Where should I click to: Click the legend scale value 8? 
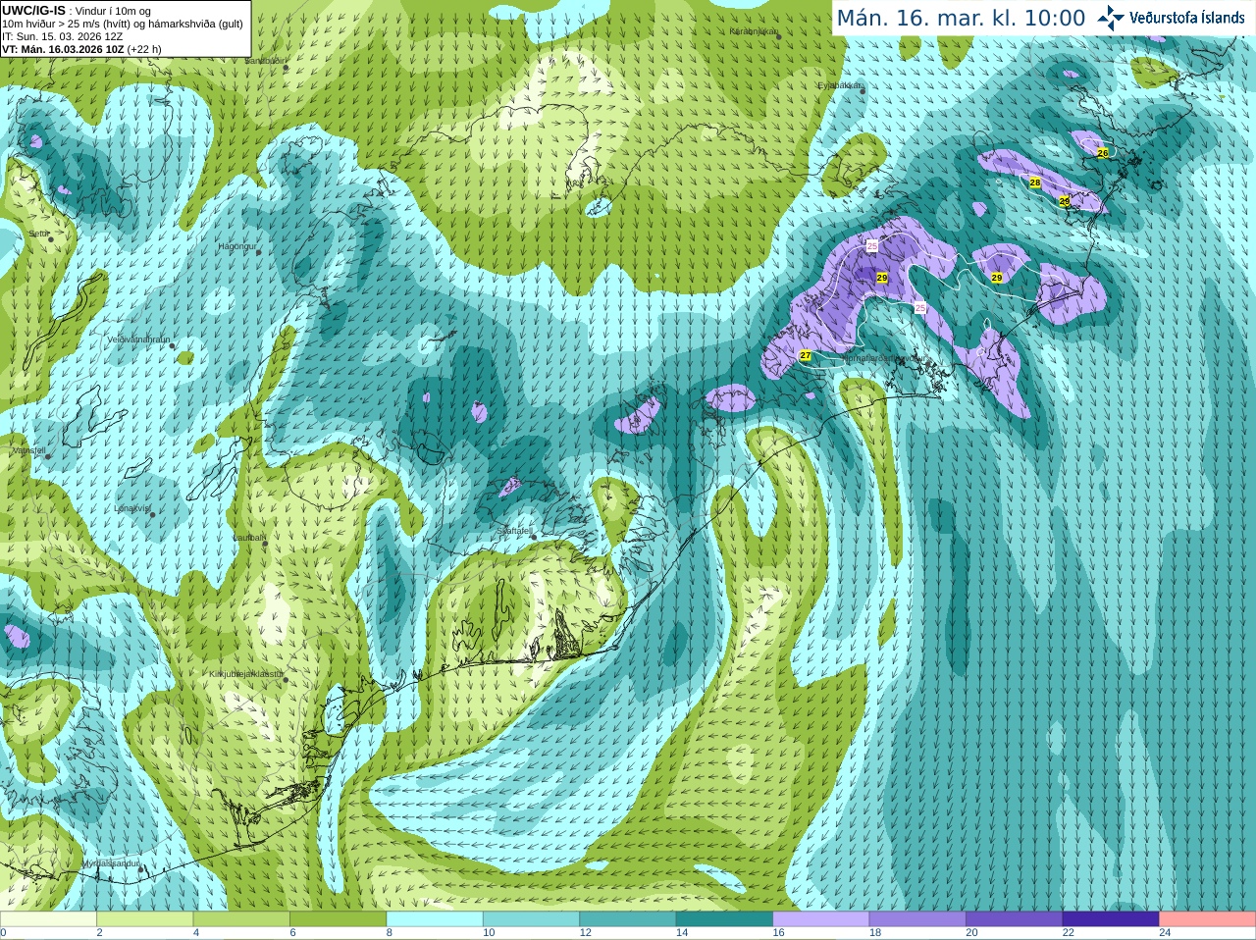pyautogui.click(x=390, y=933)
